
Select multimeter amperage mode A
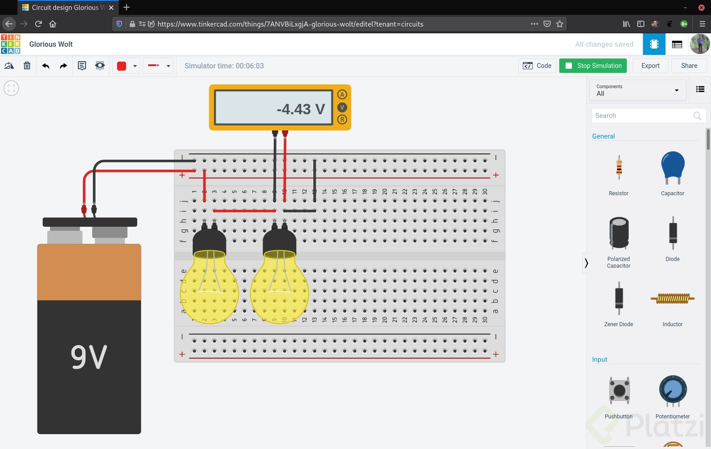tap(342, 94)
